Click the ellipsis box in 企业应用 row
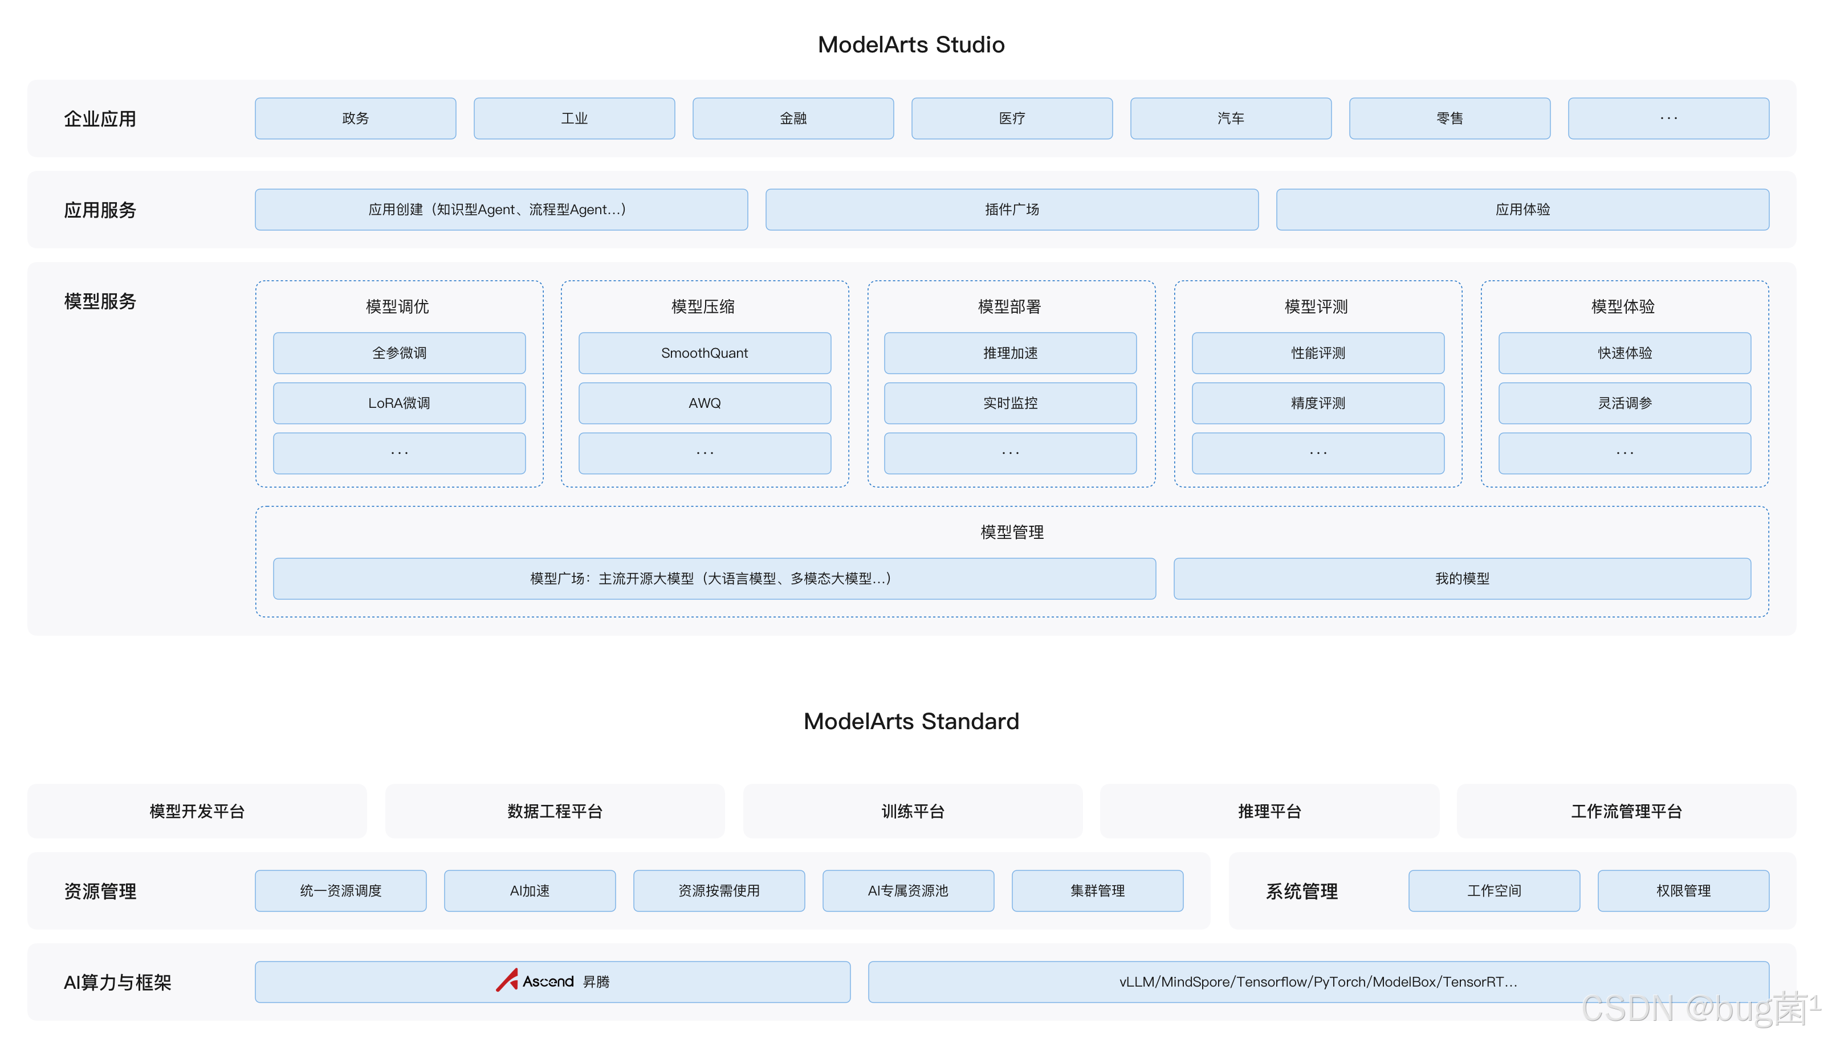Image resolution: width=1824 pixels, height=1039 pixels. coord(1668,118)
